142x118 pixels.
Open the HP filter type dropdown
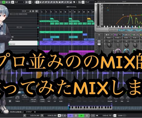coord(109,38)
